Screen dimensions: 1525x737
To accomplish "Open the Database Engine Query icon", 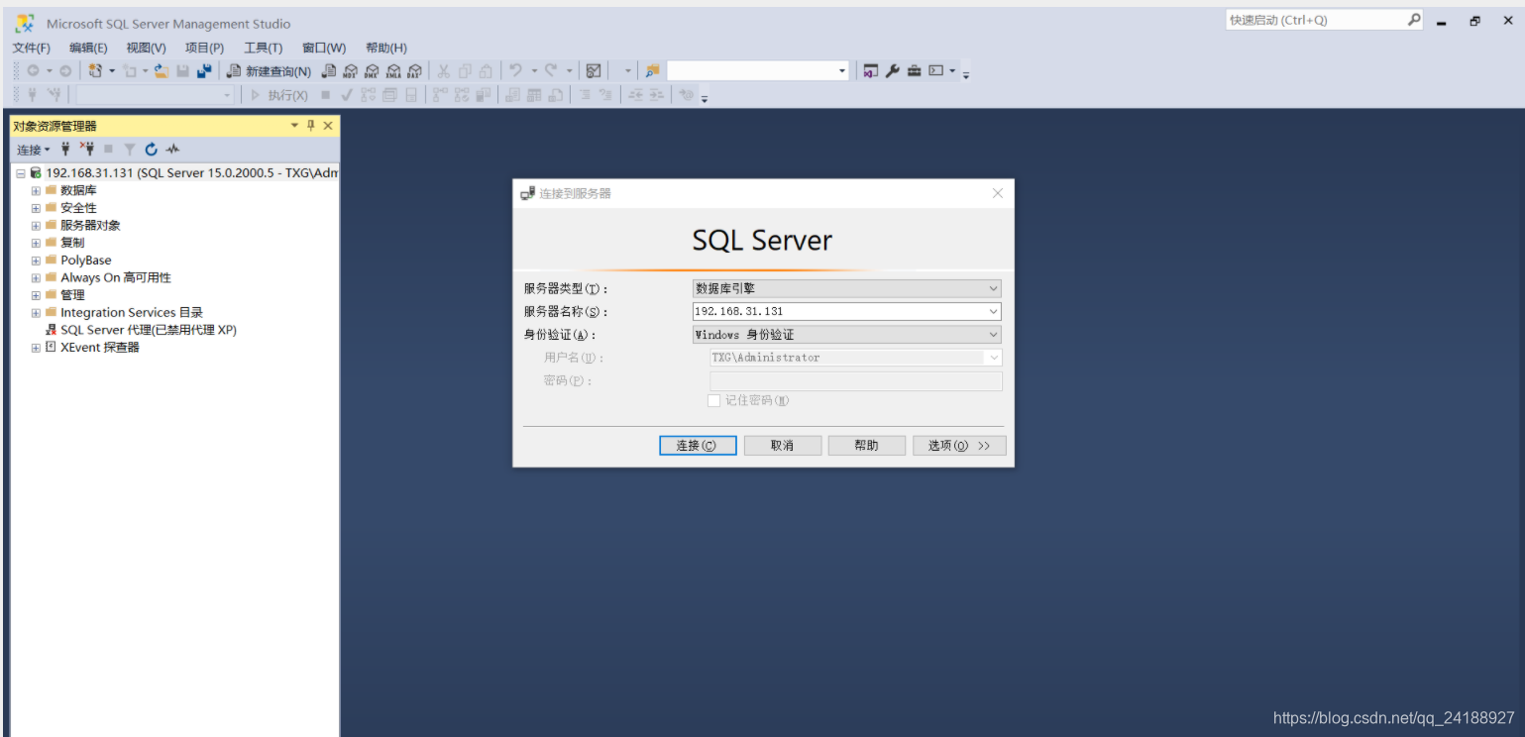I will click(x=329, y=71).
